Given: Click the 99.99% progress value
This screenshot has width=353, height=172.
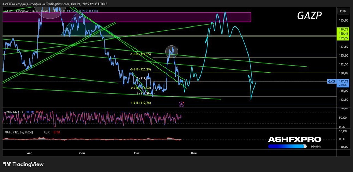Looking at the screenshot, I should coord(316,147).
